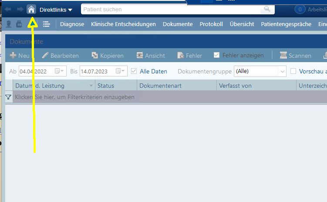Click the Neu button

[20, 56]
